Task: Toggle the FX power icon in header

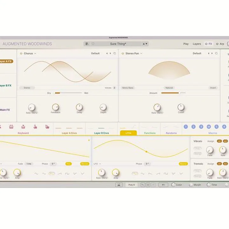Action: pos(206,44)
